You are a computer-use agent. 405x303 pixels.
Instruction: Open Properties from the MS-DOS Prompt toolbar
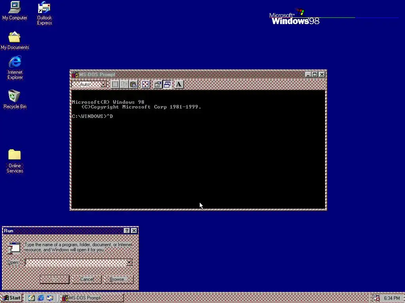[x=157, y=84]
